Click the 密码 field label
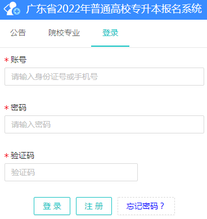The height and width of the screenshot is (219, 207). pos(19,108)
